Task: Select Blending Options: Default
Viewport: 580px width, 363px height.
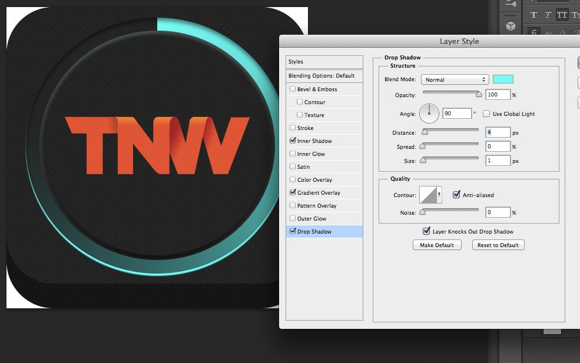Action: (x=324, y=76)
